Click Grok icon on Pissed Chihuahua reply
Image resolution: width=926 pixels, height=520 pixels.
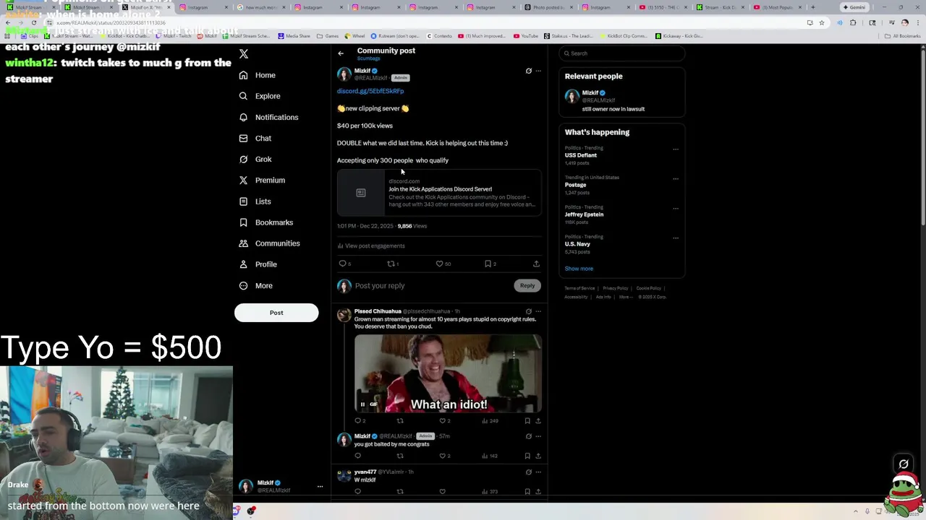click(528, 311)
